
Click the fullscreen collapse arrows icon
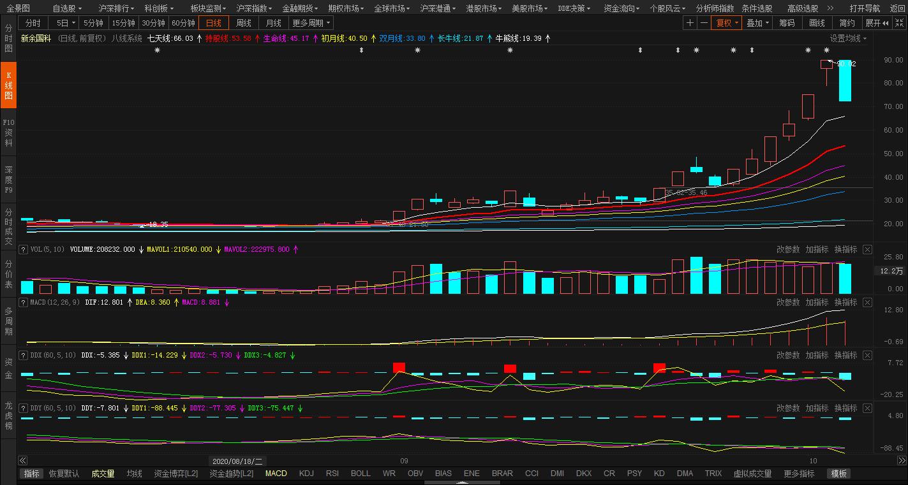(x=901, y=23)
